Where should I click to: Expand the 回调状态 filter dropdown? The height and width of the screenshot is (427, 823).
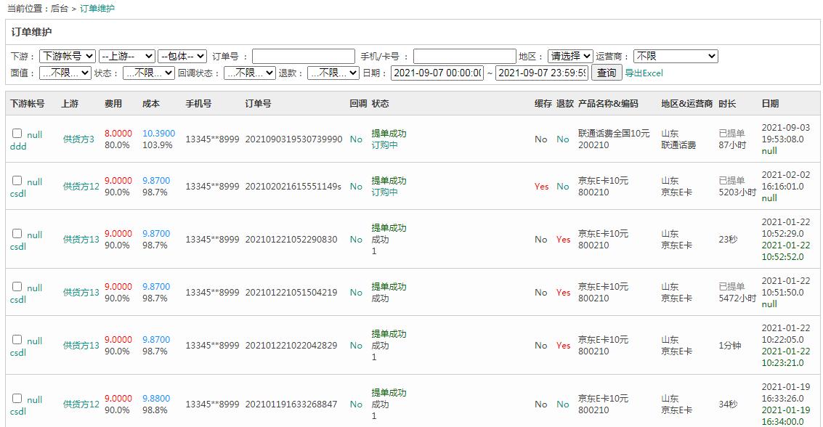pyautogui.click(x=250, y=73)
